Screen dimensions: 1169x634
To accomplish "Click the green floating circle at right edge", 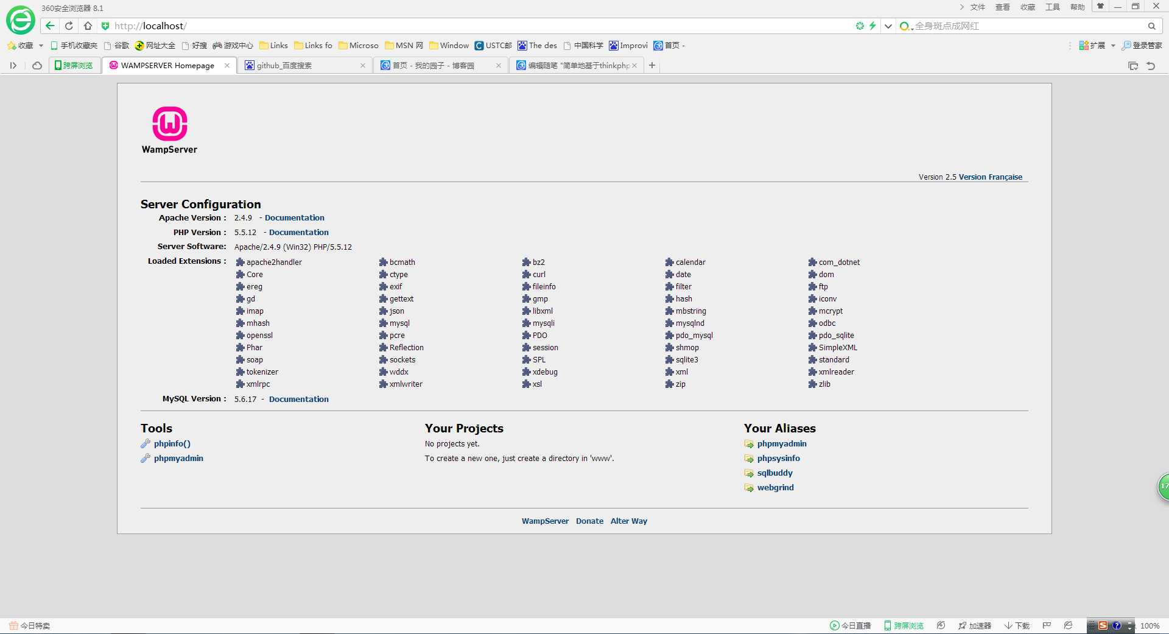I will pos(1164,487).
